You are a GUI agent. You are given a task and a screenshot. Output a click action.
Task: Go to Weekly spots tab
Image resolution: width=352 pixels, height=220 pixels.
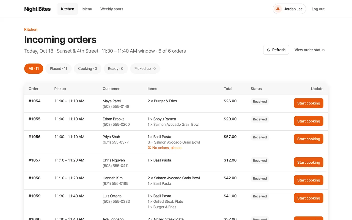click(112, 9)
